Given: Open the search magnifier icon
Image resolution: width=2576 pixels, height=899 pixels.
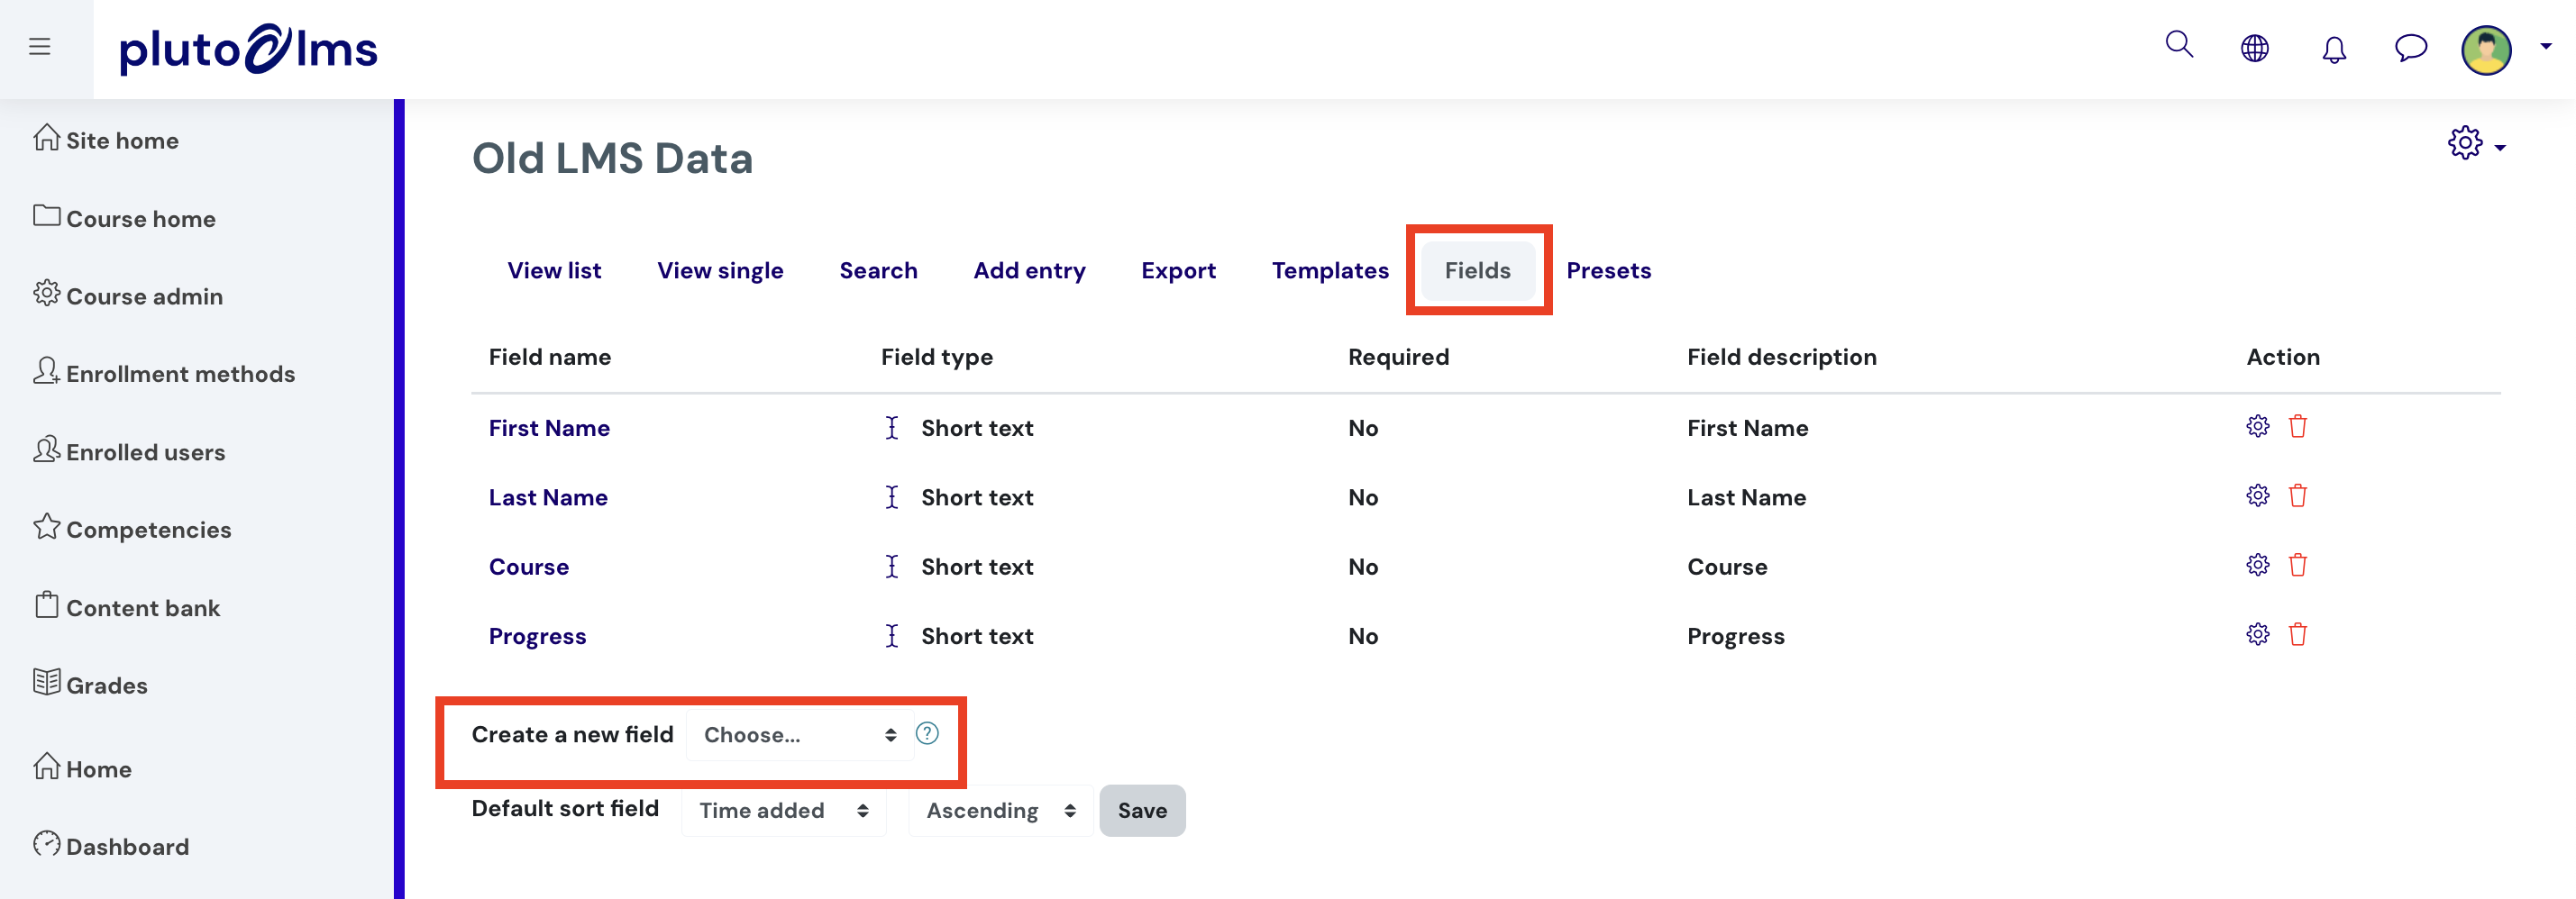Looking at the screenshot, I should (2179, 45).
